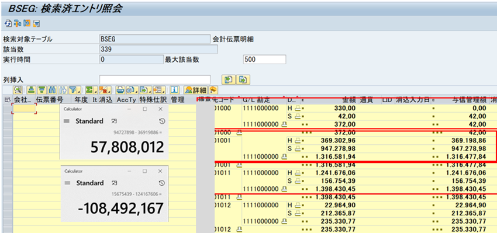This screenshot has width=497, height=233.
Task: Sort descending using the grid toolbar icon
Action: point(42,90)
